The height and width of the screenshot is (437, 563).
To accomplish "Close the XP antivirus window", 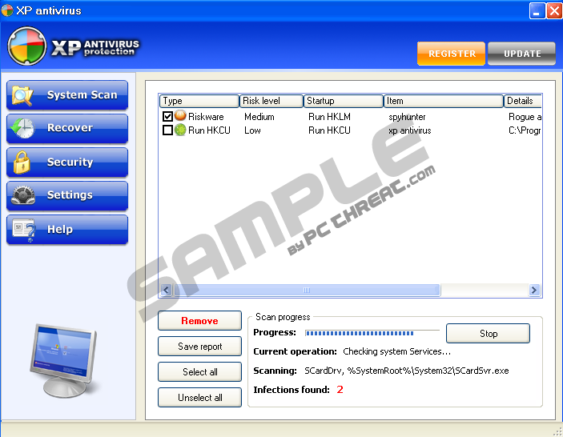I will pyautogui.click(x=554, y=10).
